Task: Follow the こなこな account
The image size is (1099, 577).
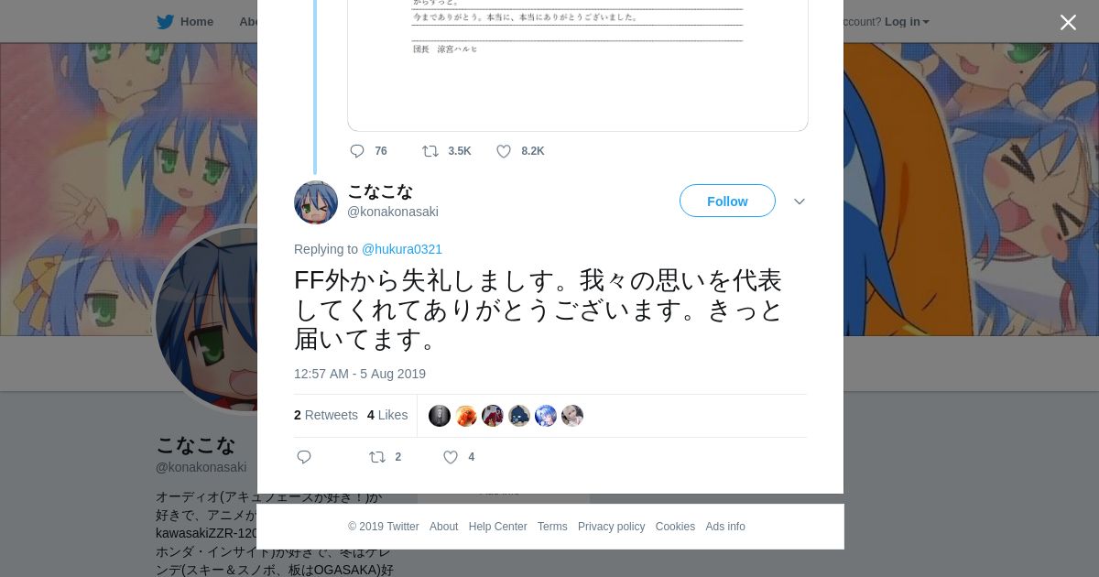Action: tap(727, 201)
